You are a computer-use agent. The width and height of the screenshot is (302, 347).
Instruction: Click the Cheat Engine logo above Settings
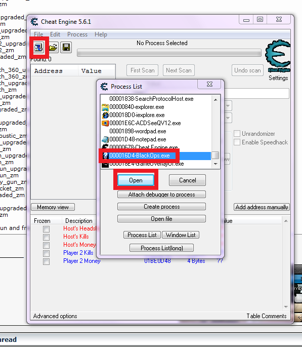tap(278, 56)
